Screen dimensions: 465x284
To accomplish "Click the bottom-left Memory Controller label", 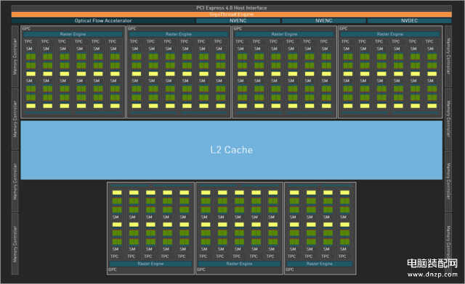I will tap(15, 244).
